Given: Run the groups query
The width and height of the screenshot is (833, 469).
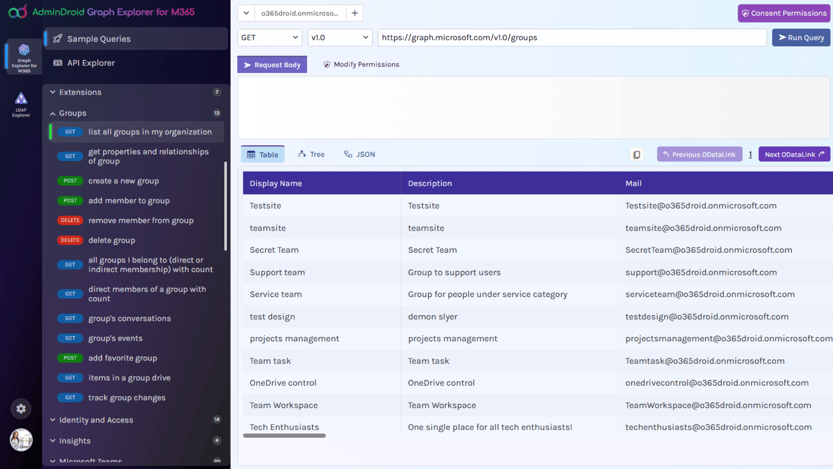Looking at the screenshot, I should click(x=800, y=37).
